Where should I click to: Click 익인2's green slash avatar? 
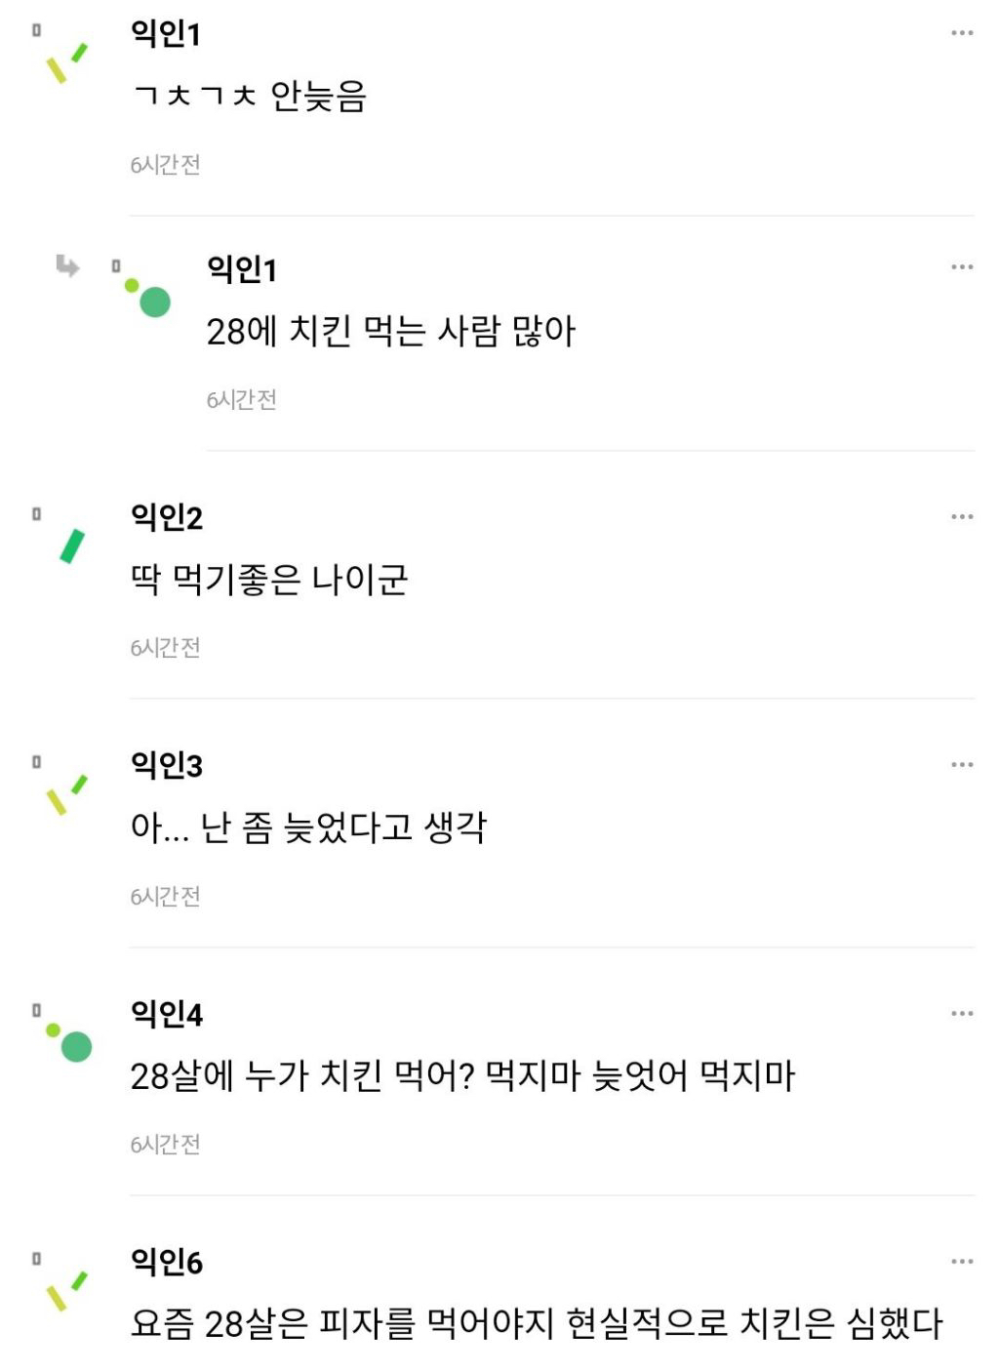point(71,546)
